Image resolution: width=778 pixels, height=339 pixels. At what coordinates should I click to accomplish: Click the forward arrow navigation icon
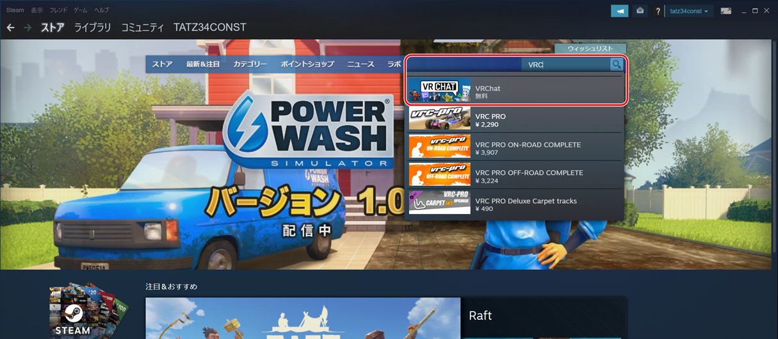coord(28,28)
